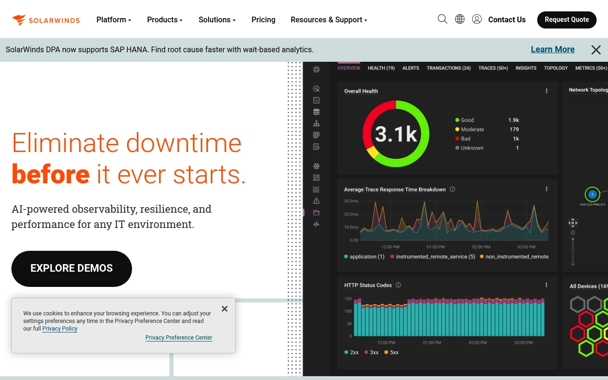Select the sidebar list/report icon

[x=316, y=100]
